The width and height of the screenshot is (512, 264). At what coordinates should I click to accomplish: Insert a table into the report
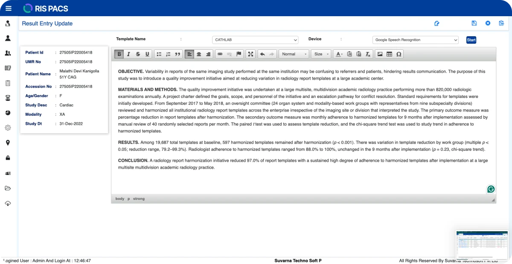[389, 54]
